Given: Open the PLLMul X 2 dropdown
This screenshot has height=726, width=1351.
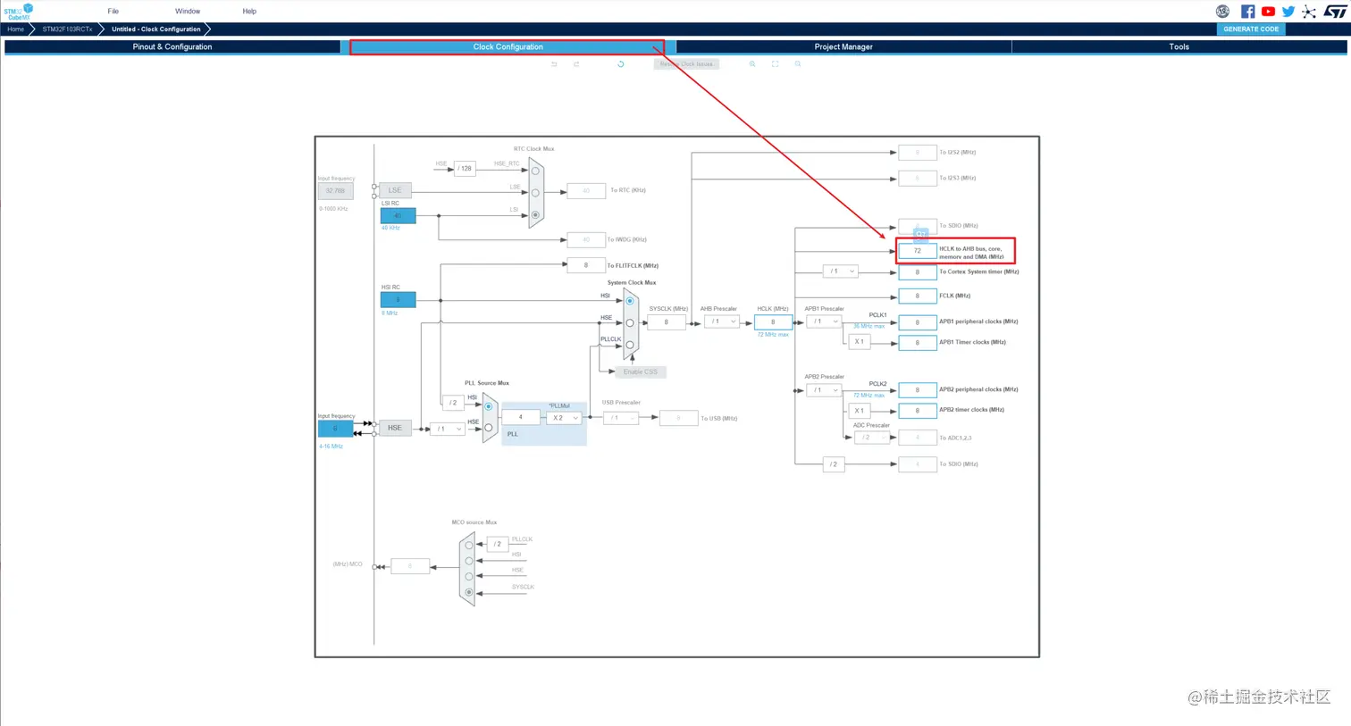Looking at the screenshot, I should coord(564,418).
